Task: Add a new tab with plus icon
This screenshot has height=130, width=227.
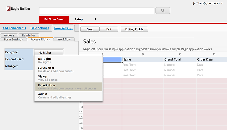Action: (95, 19)
